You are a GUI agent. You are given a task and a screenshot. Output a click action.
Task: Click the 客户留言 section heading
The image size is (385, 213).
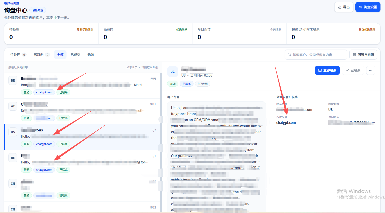tap(173, 97)
